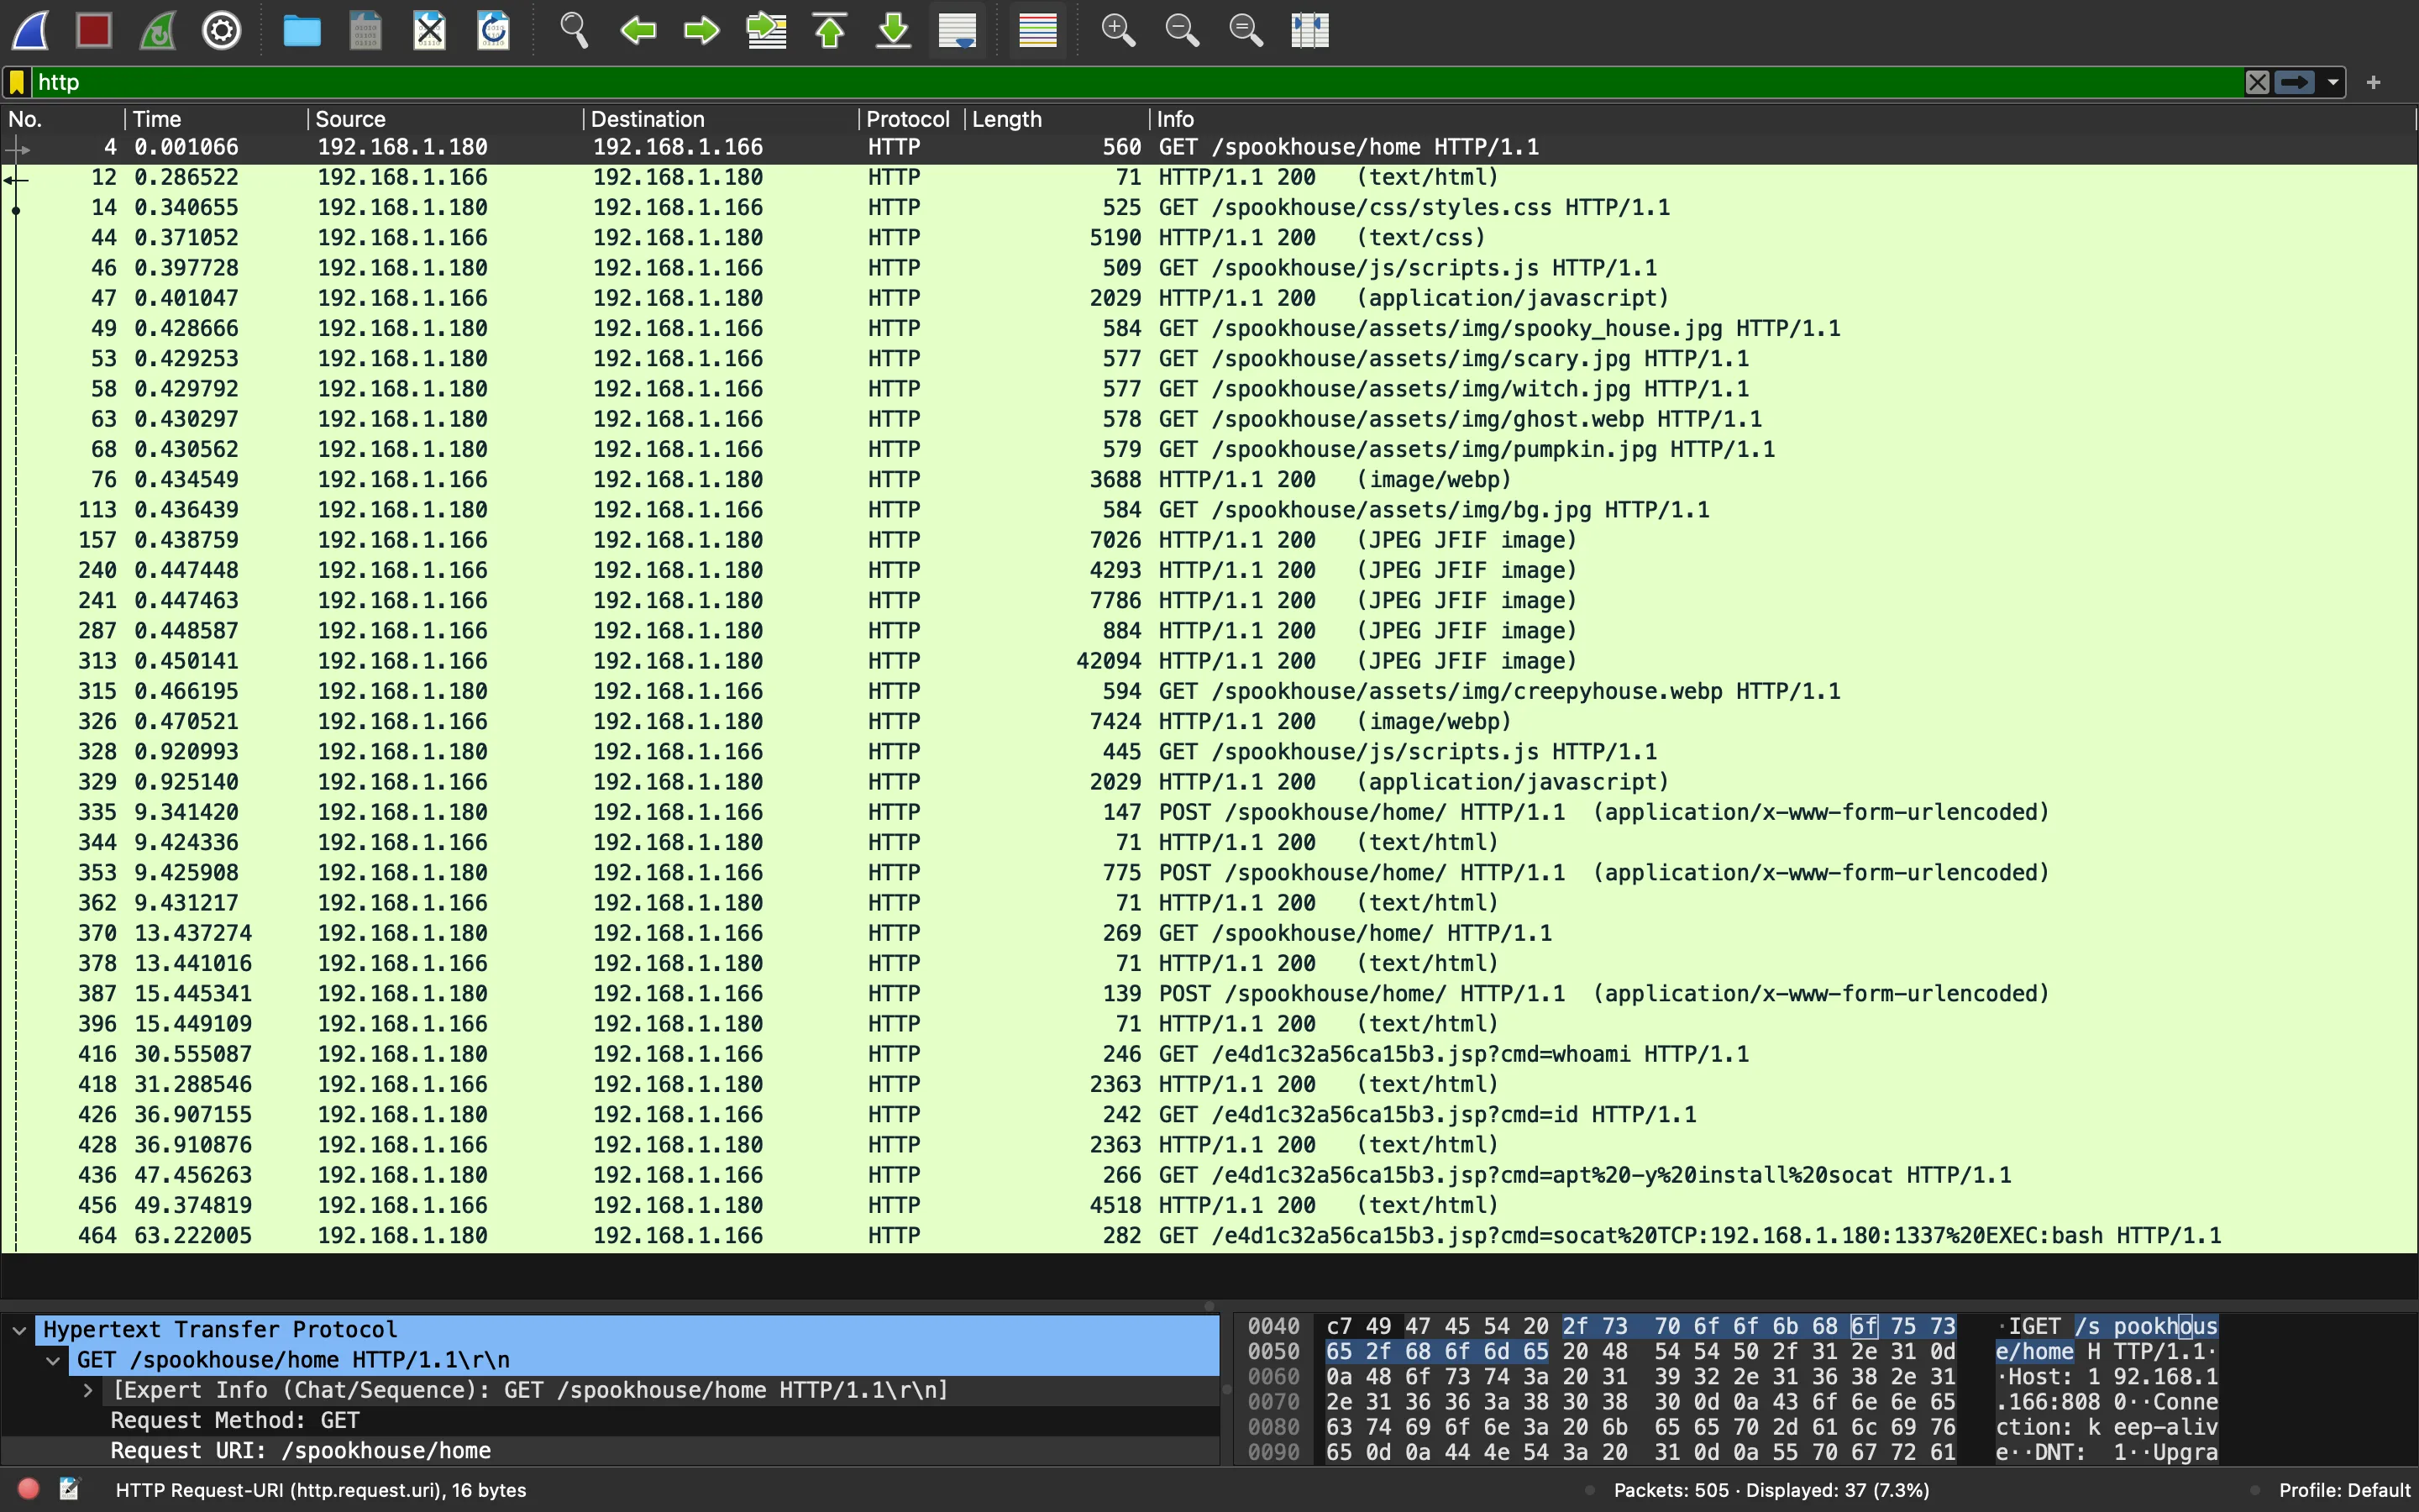
Task: Select packet 456 response length 4518
Action: (x=1209, y=1205)
